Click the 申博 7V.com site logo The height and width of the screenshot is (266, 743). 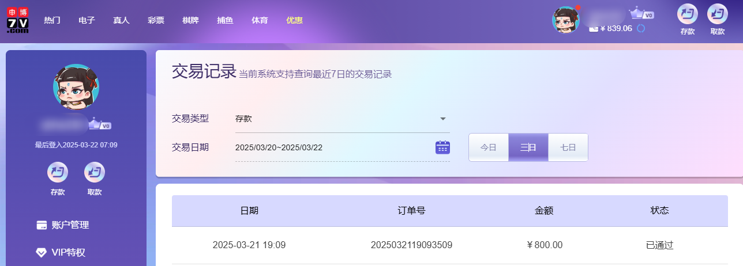click(x=17, y=21)
